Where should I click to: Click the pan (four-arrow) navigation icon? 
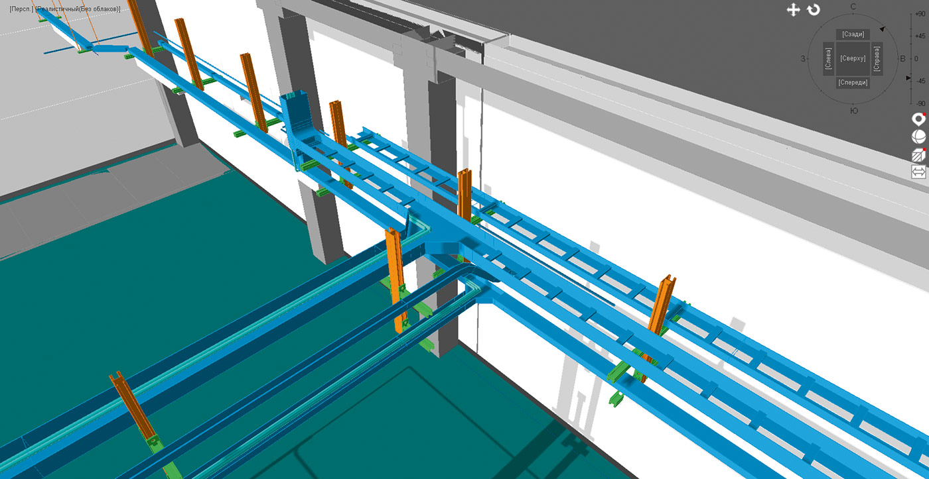coord(793,10)
